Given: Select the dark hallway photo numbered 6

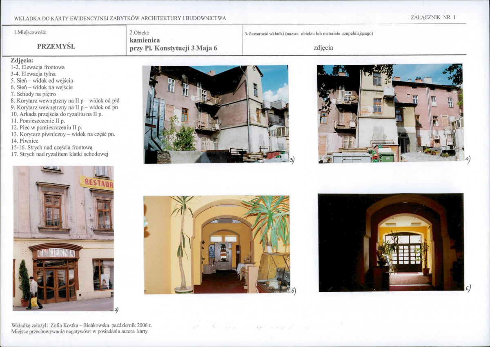Looking at the screenshot, I should [x=391, y=242].
